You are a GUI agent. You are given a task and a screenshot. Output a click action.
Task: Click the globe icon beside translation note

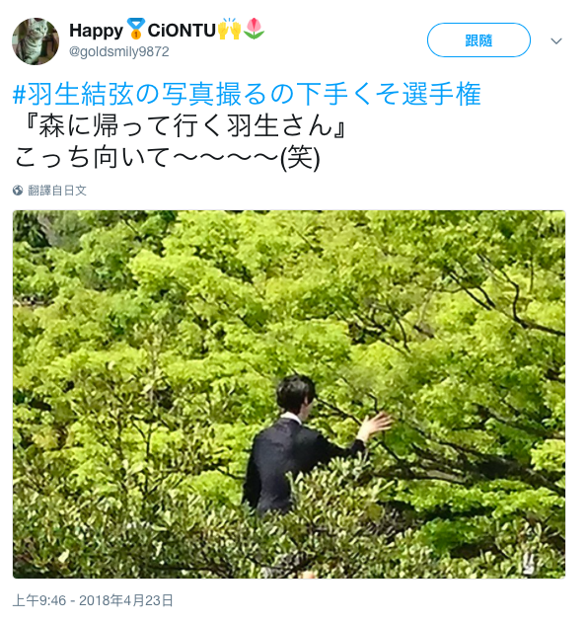18,191
